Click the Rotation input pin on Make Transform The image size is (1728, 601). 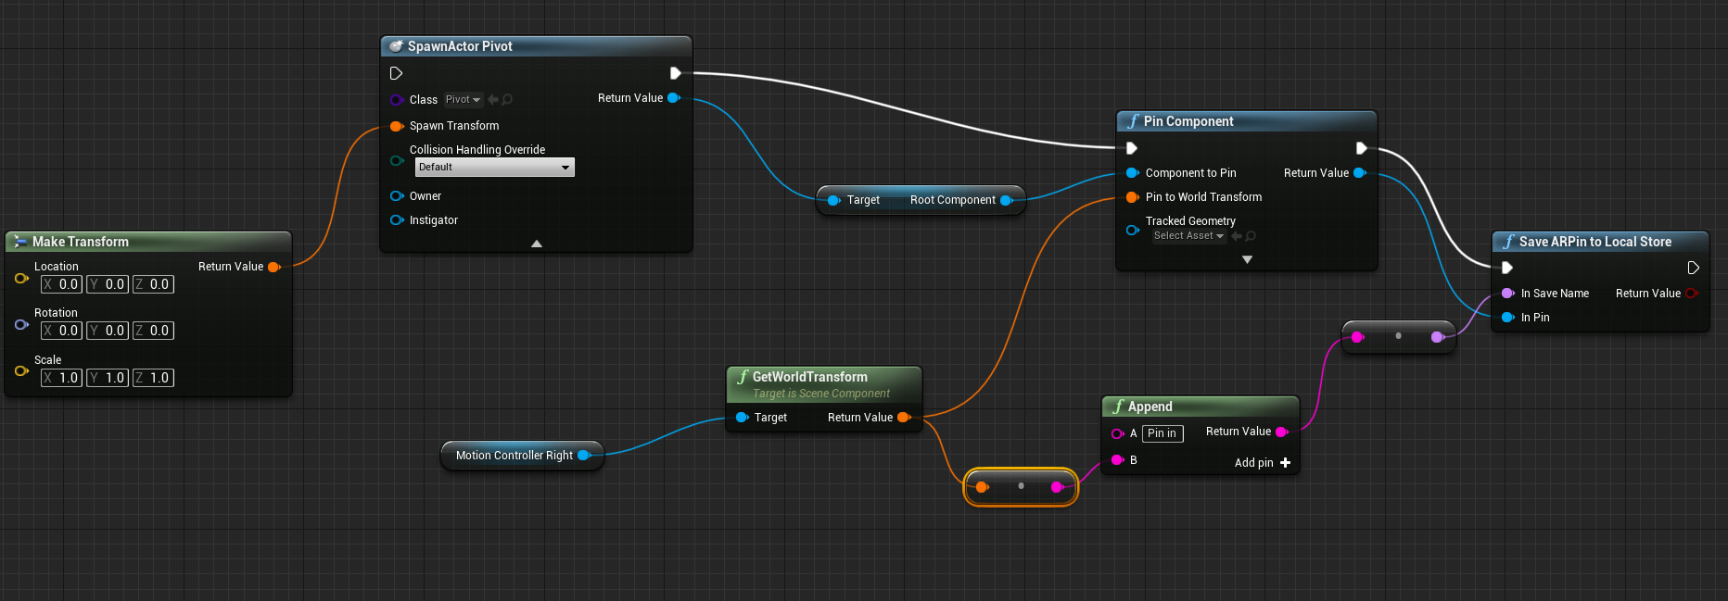click(21, 324)
